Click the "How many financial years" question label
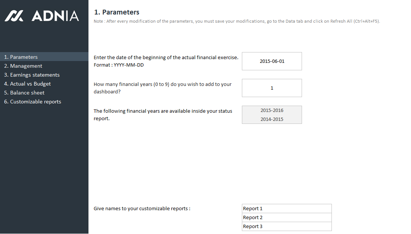The height and width of the screenshot is (234, 411). (162, 84)
